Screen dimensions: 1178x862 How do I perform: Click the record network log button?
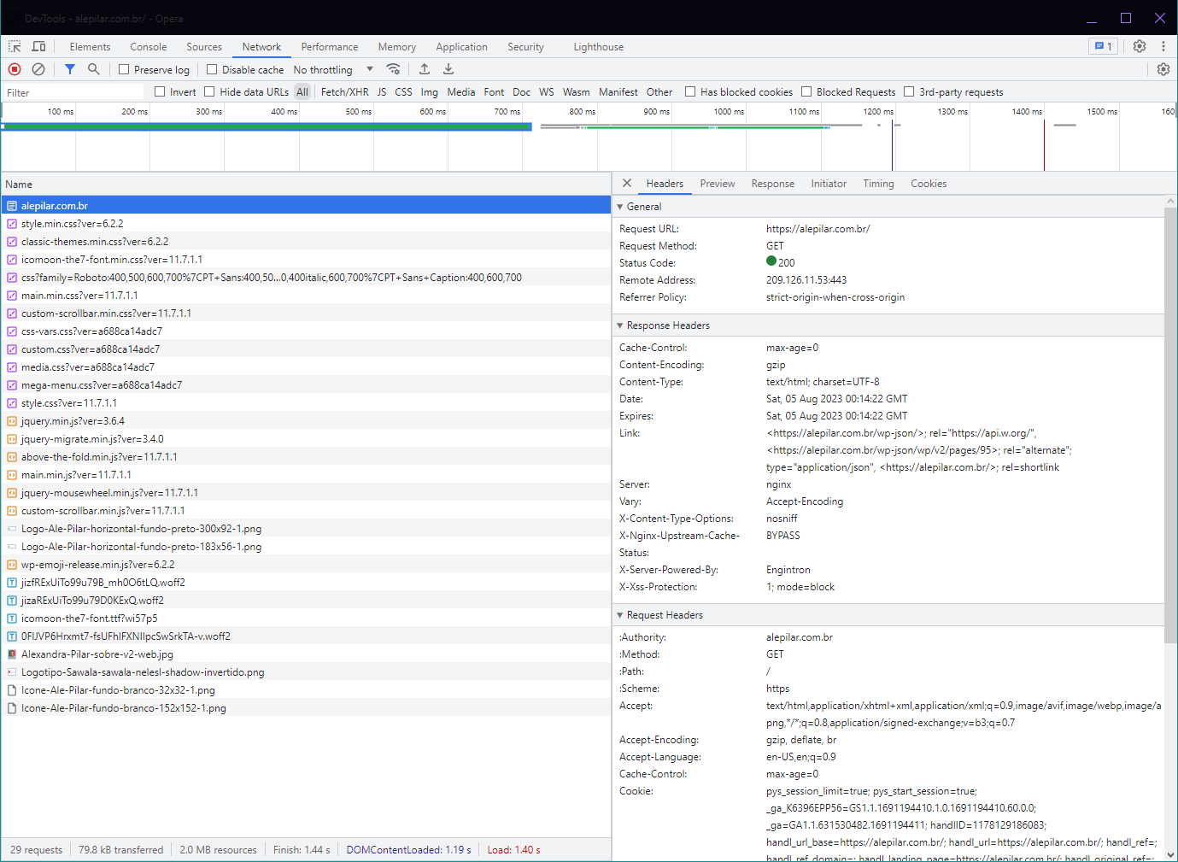click(15, 69)
